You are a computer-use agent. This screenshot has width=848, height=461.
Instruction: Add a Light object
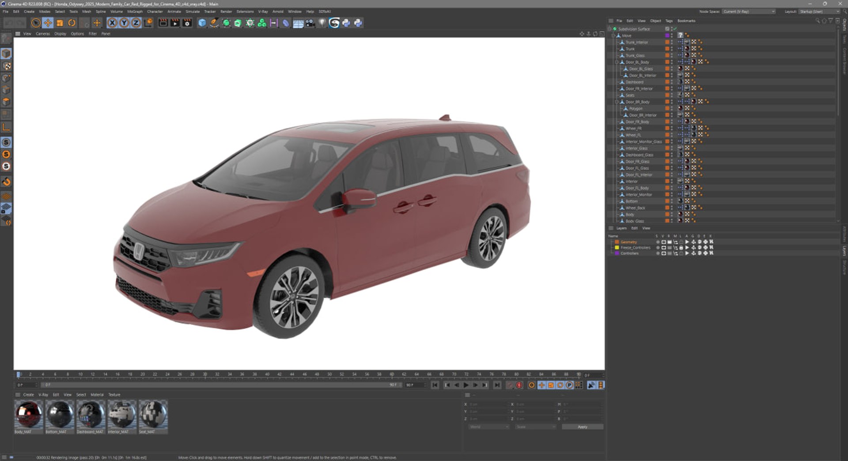322,23
